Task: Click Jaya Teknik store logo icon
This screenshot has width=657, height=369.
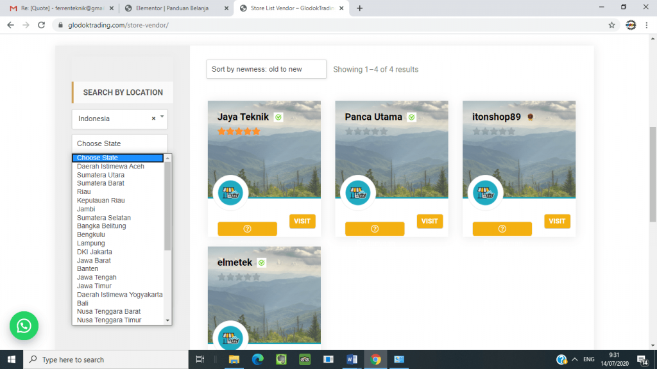Action: (x=230, y=193)
